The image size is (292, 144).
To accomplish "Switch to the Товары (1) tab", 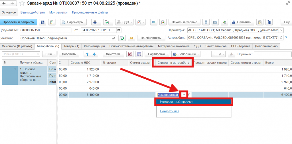I will point(71,46).
